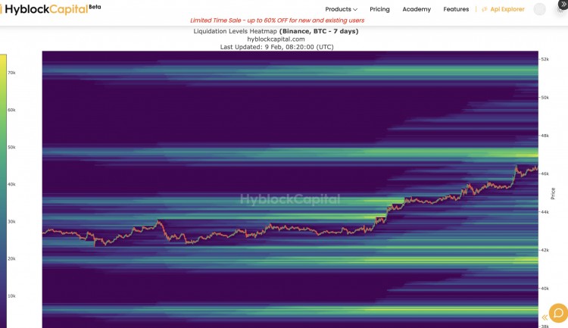Click the dark double-arrow collapse button

click(563, 4)
